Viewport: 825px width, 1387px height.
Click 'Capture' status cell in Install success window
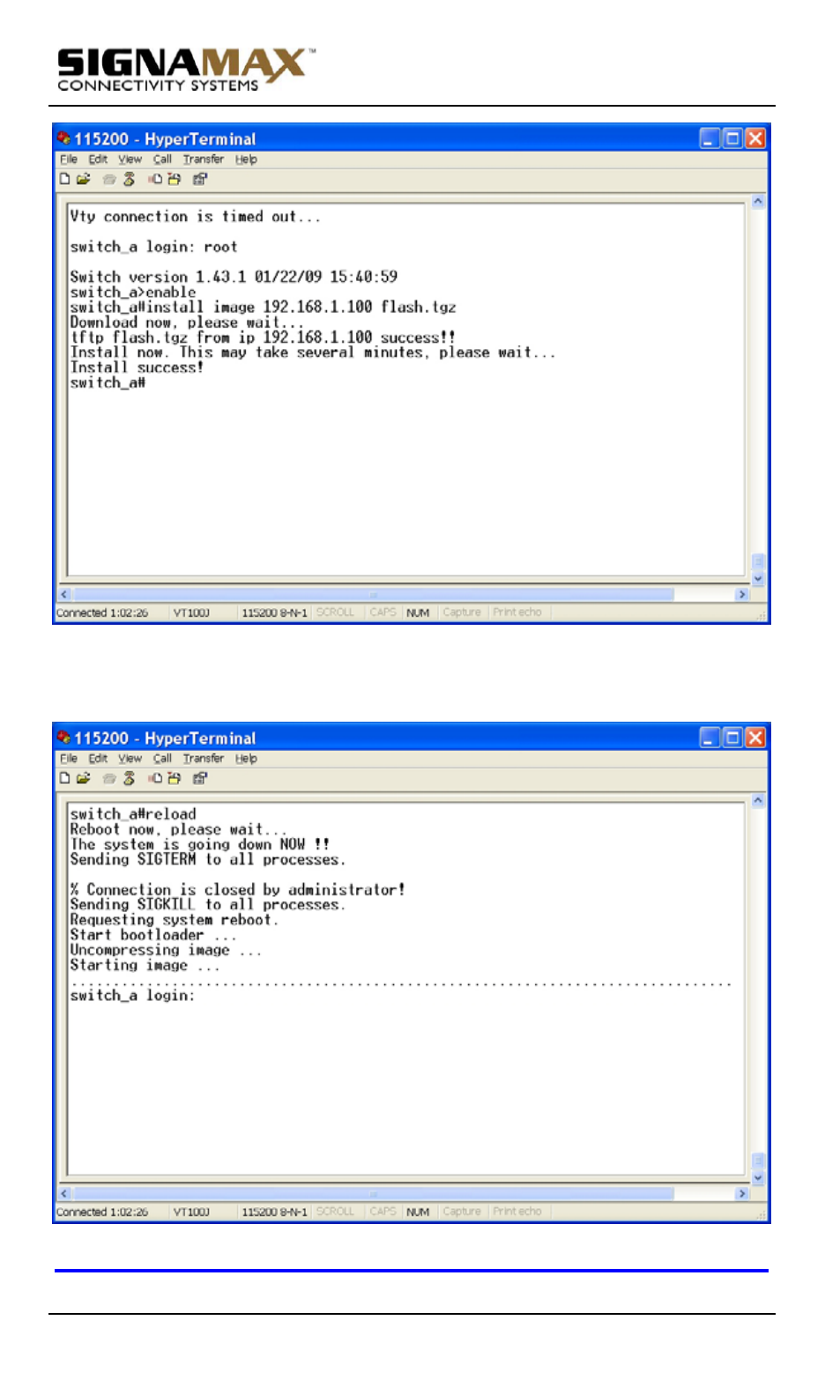tap(462, 613)
